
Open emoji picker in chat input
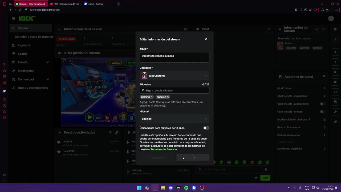[x=266, y=169]
